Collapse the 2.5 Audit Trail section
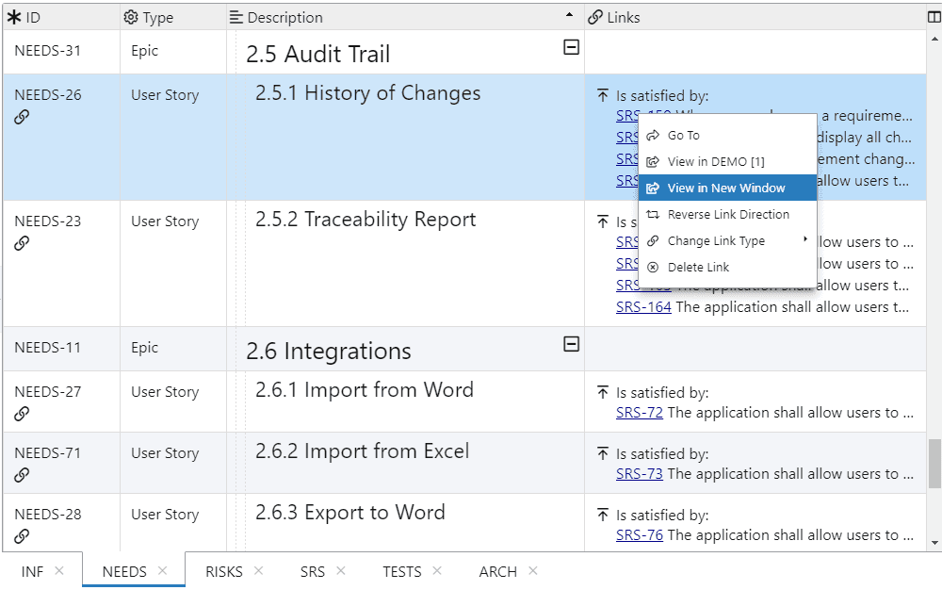The width and height of the screenshot is (942, 590). 571,47
